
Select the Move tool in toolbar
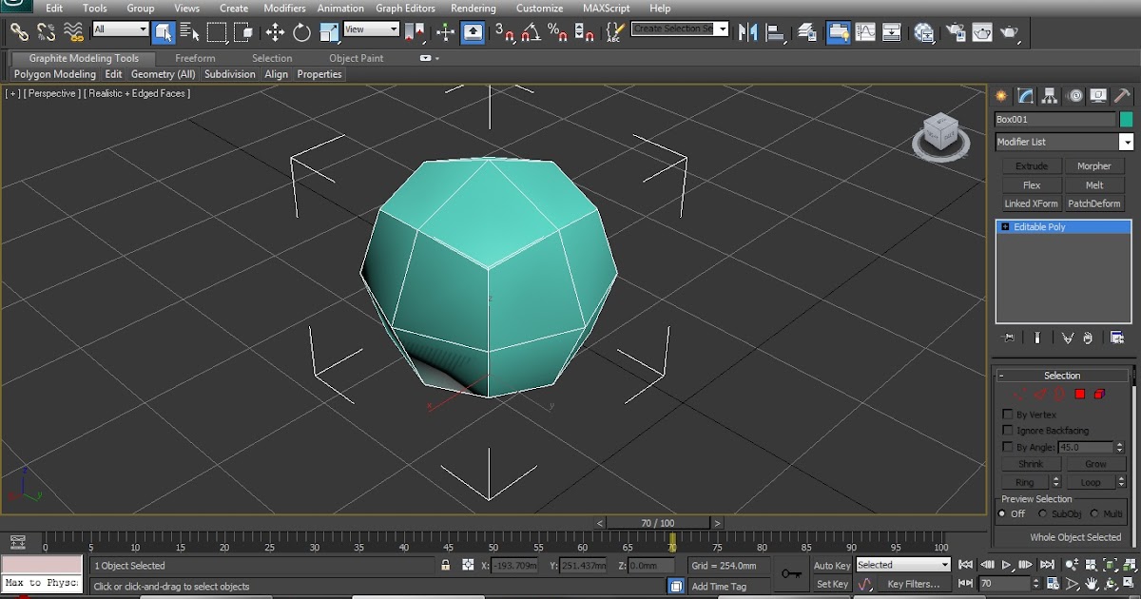tap(275, 32)
